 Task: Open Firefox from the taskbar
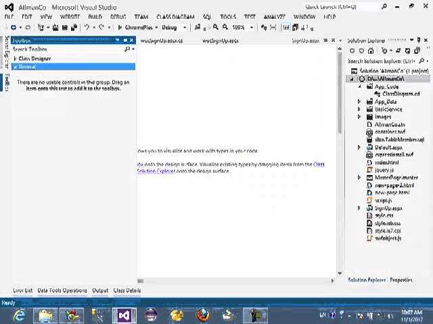click(203, 315)
